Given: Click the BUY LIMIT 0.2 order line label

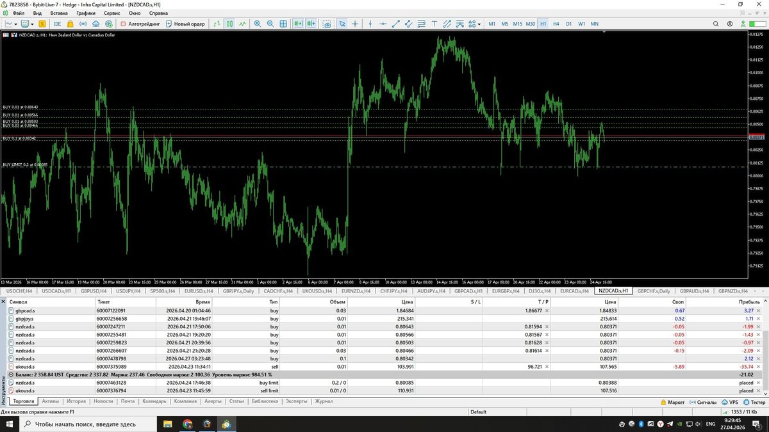Looking at the screenshot, I should click(x=24, y=164).
